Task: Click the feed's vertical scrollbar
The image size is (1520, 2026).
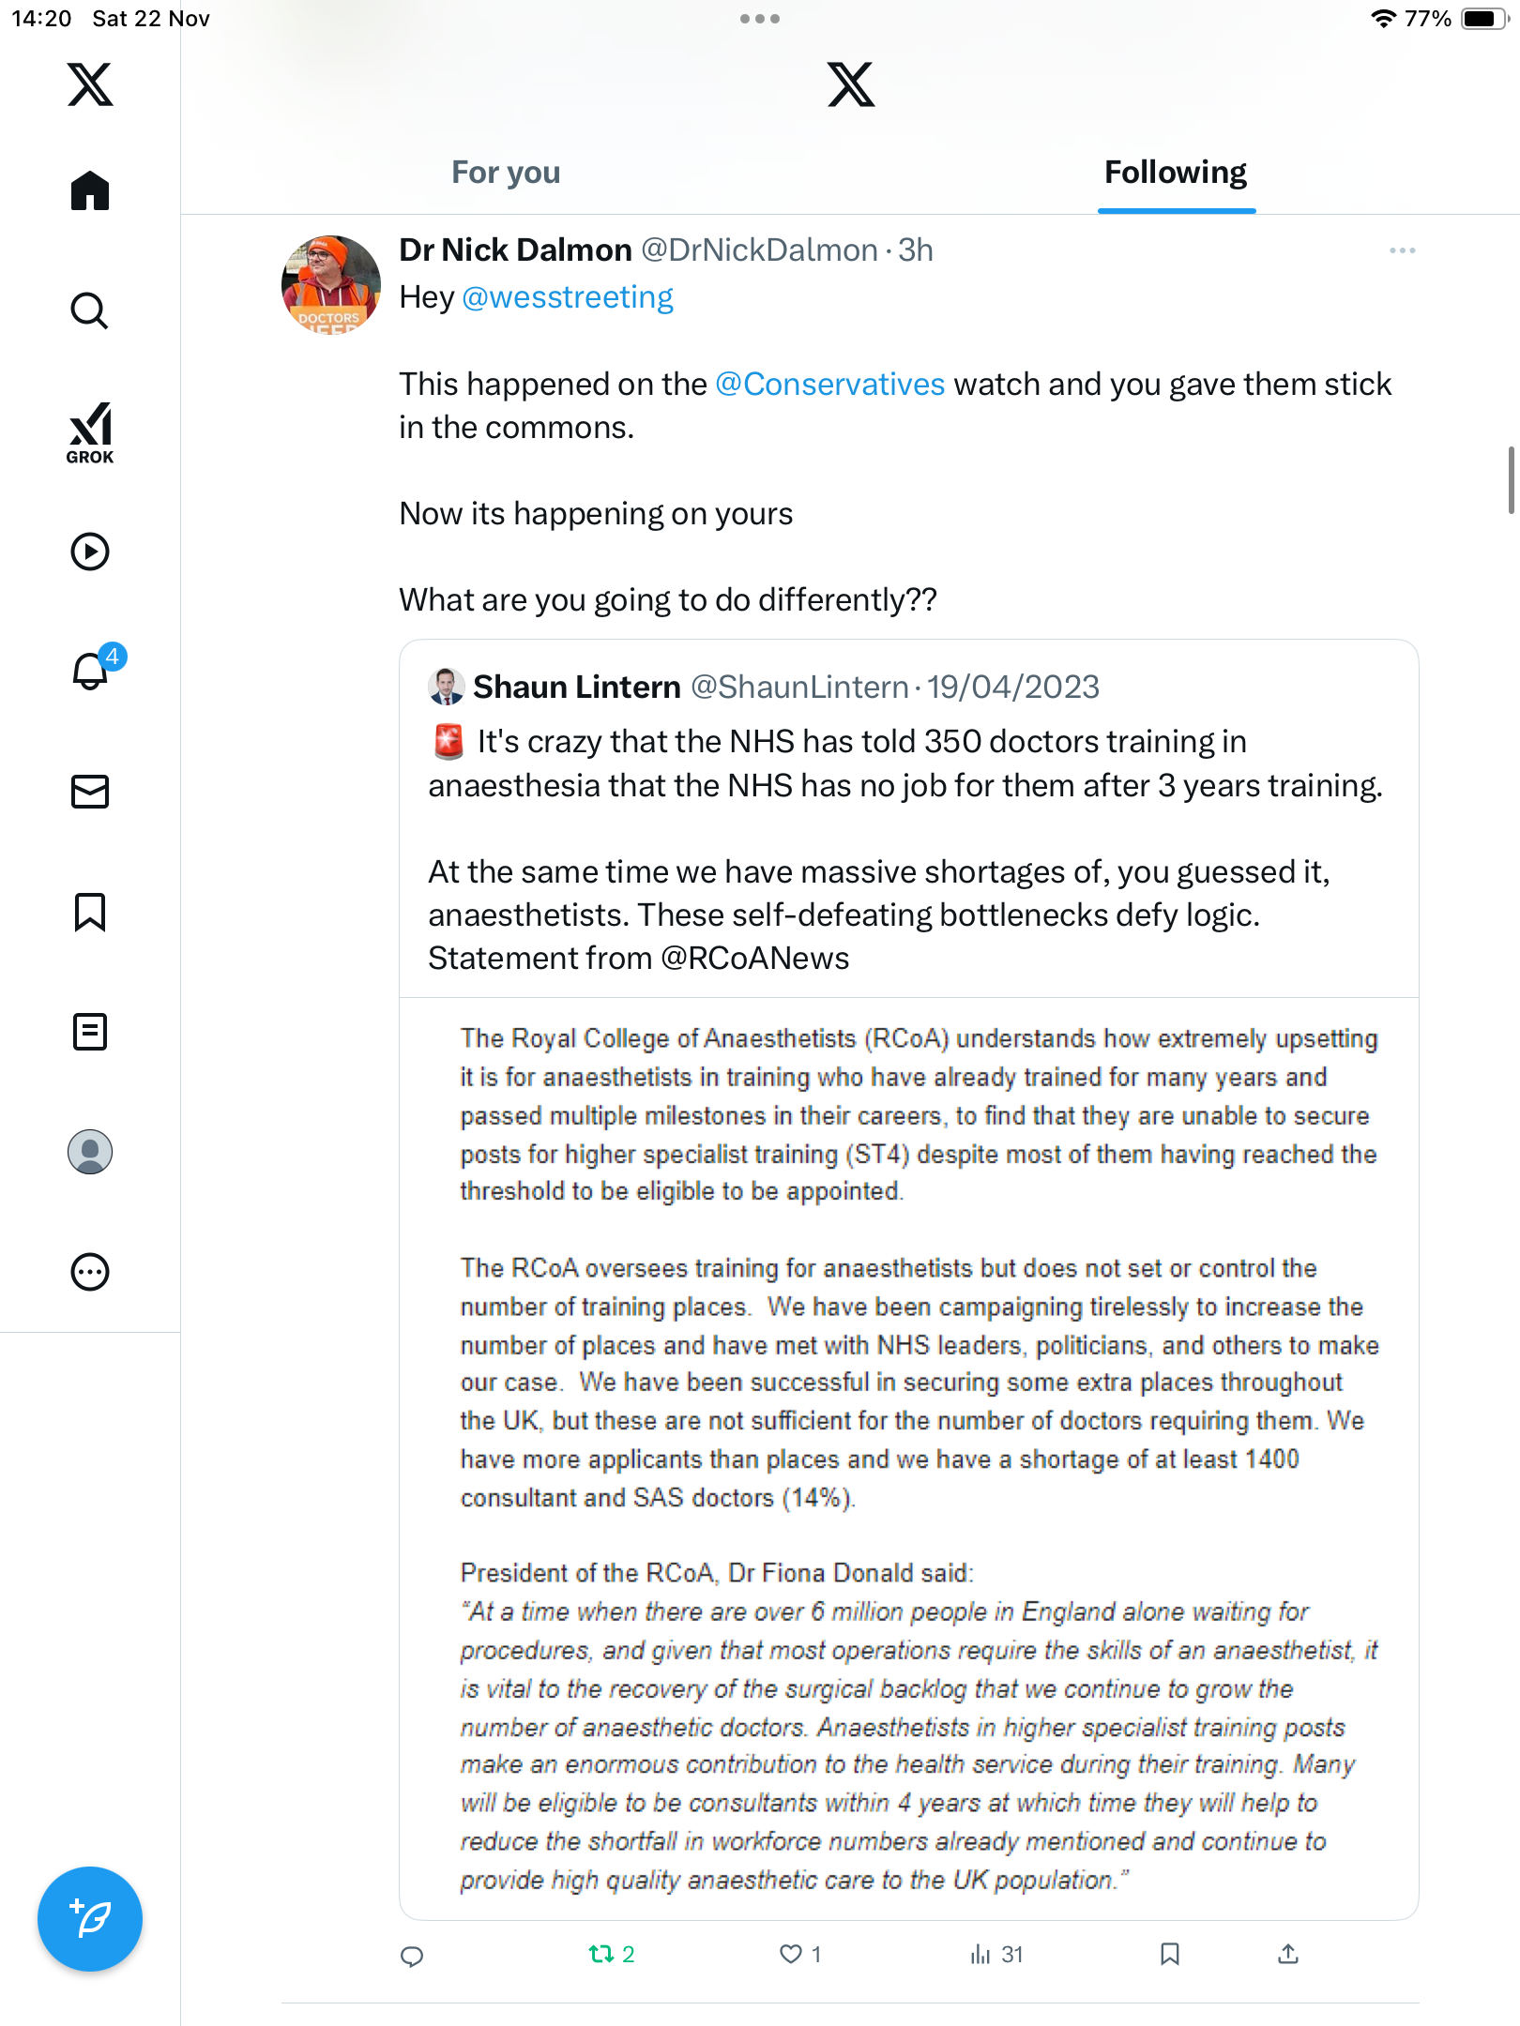Action: click(1511, 481)
